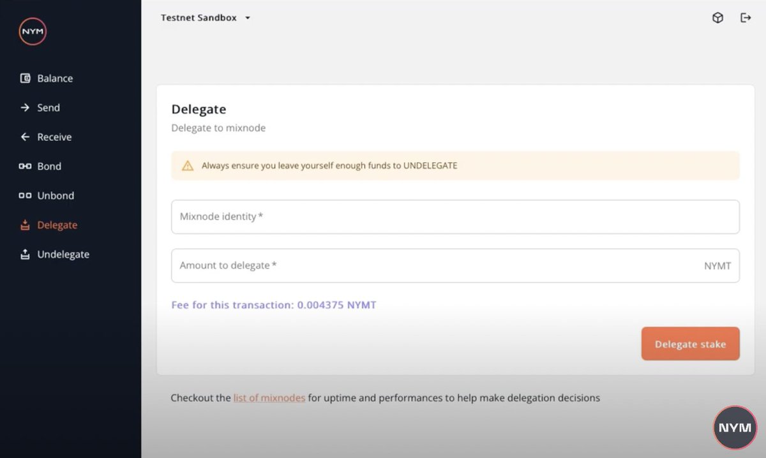The width and height of the screenshot is (766, 458).
Task: Open the list of mixnodes link
Action: click(x=269, y=398)
